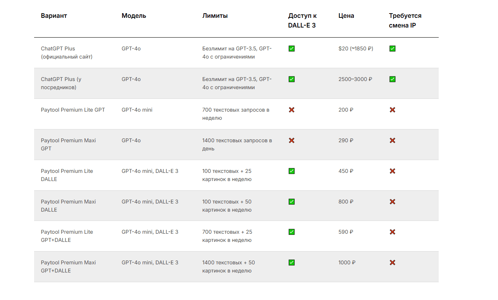
Task: Click the price '$20 (≈1850 ₽)' cell
Action: coord(356,49)
